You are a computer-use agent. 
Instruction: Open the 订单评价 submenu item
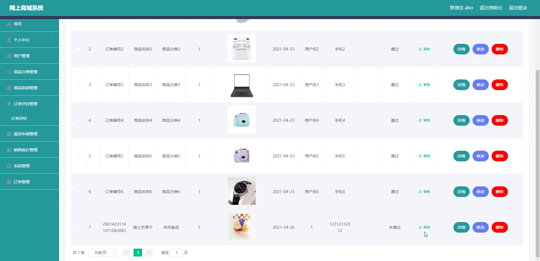tap(19, 118)
